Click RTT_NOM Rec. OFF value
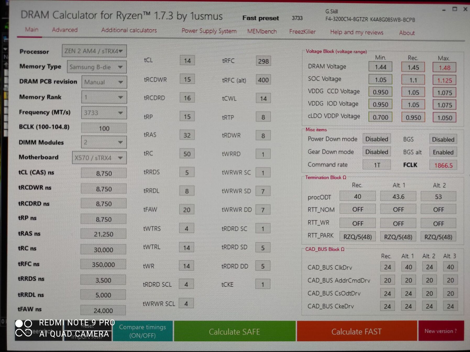The width and height of the screenshot is (470, 352). [x=358, y=209]
